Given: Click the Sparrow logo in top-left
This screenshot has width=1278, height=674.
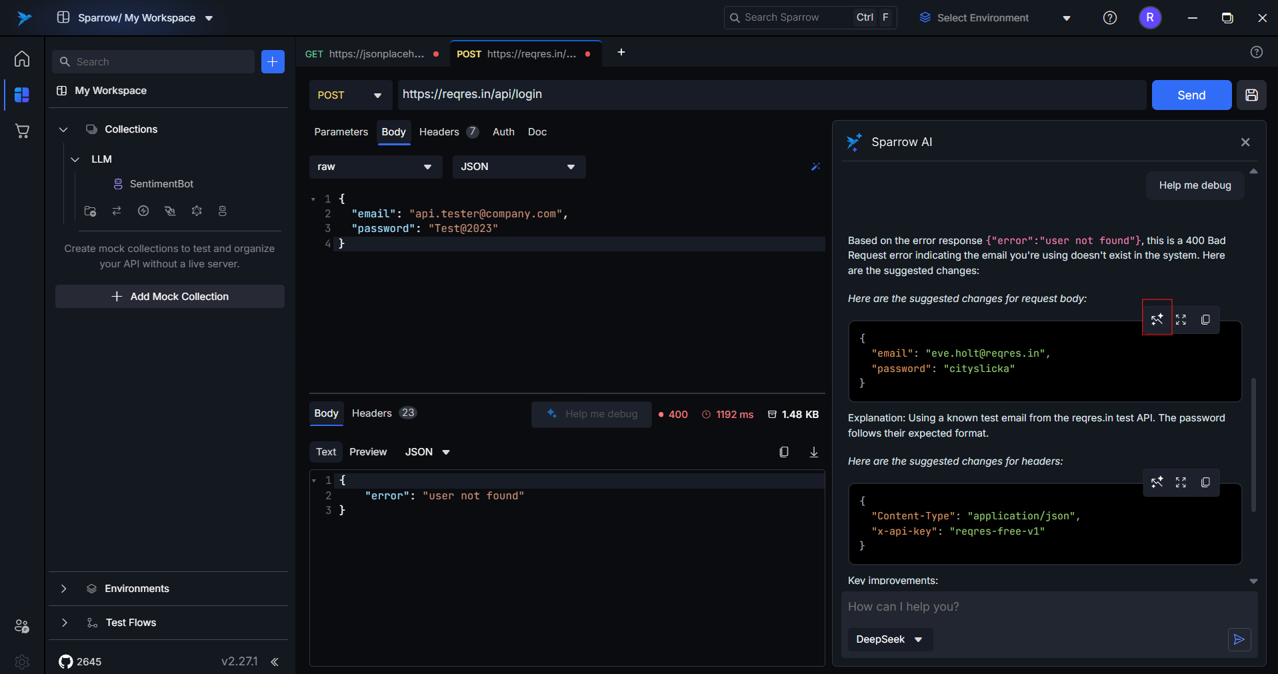Looking at the screenshot, I should click(25, 18).
